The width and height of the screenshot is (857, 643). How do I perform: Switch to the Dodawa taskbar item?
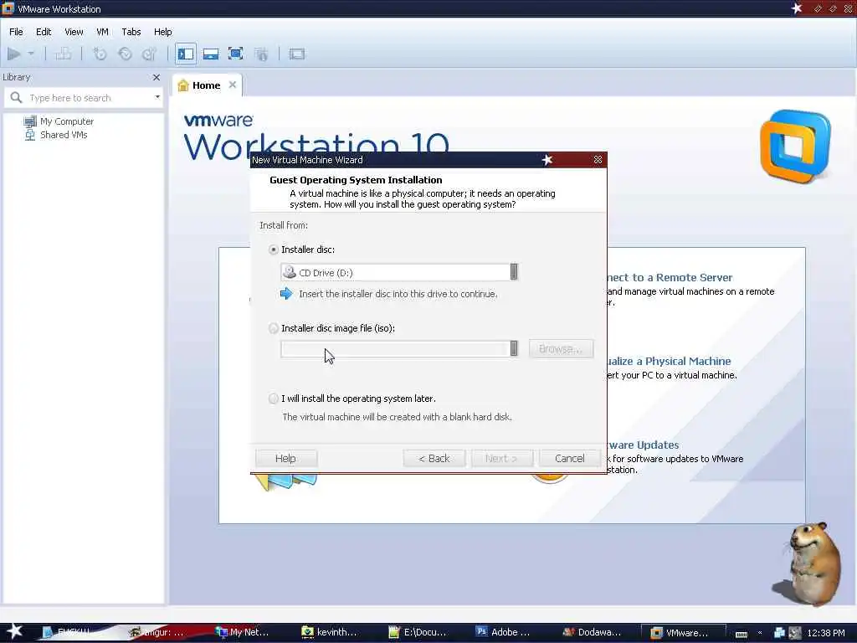point(592,632)
